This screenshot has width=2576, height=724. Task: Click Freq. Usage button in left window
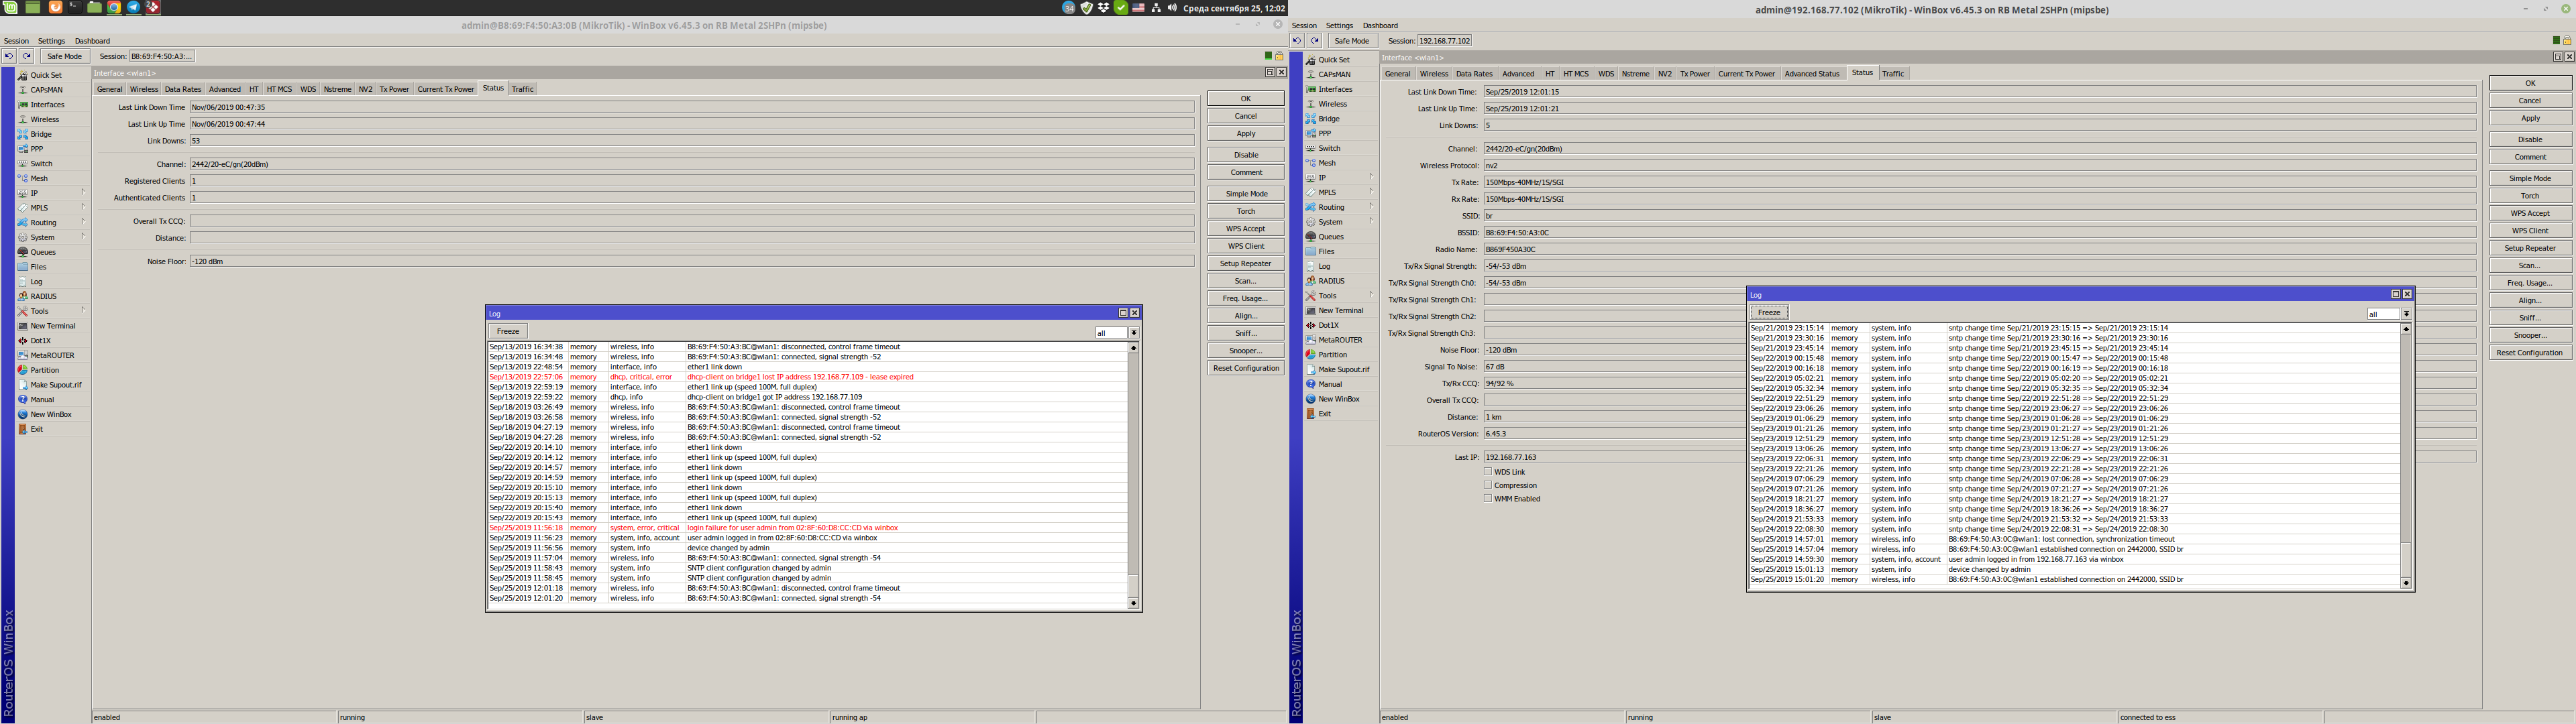point(1245,298)
